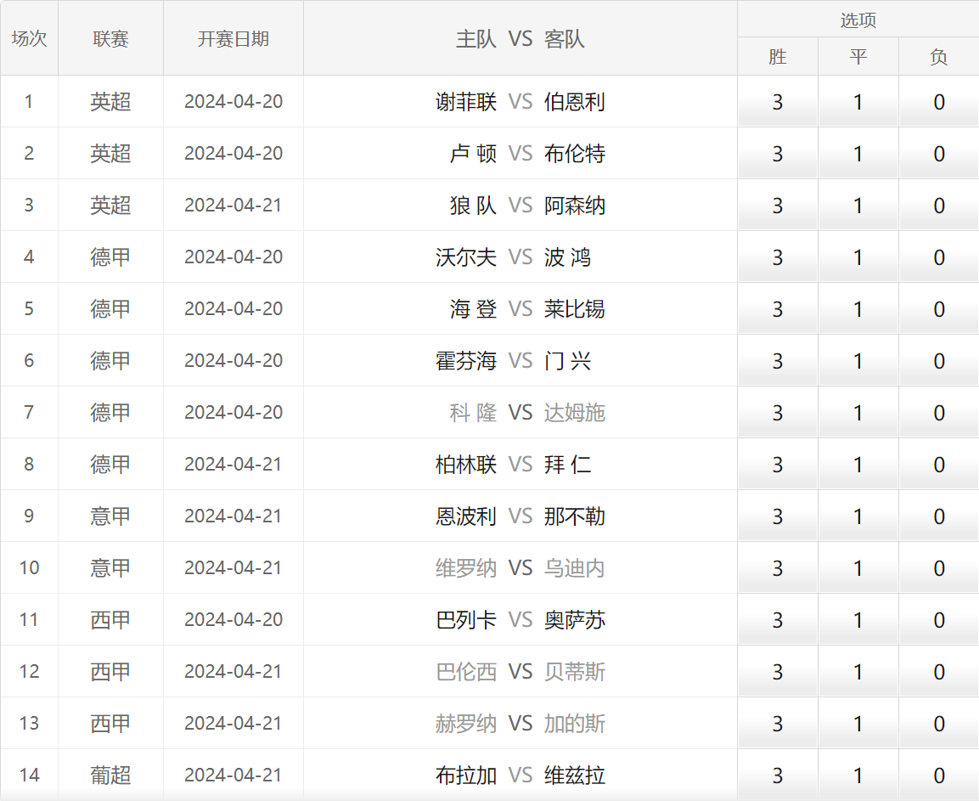The image size is (979, 801).
Task: Click away team 阿森纳
Action: pyautogui.click(x=575, y=206)
